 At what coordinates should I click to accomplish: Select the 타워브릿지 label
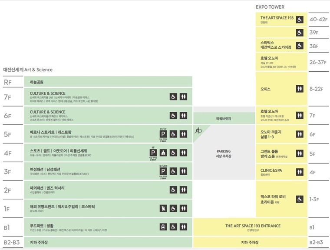coord(224,119)
